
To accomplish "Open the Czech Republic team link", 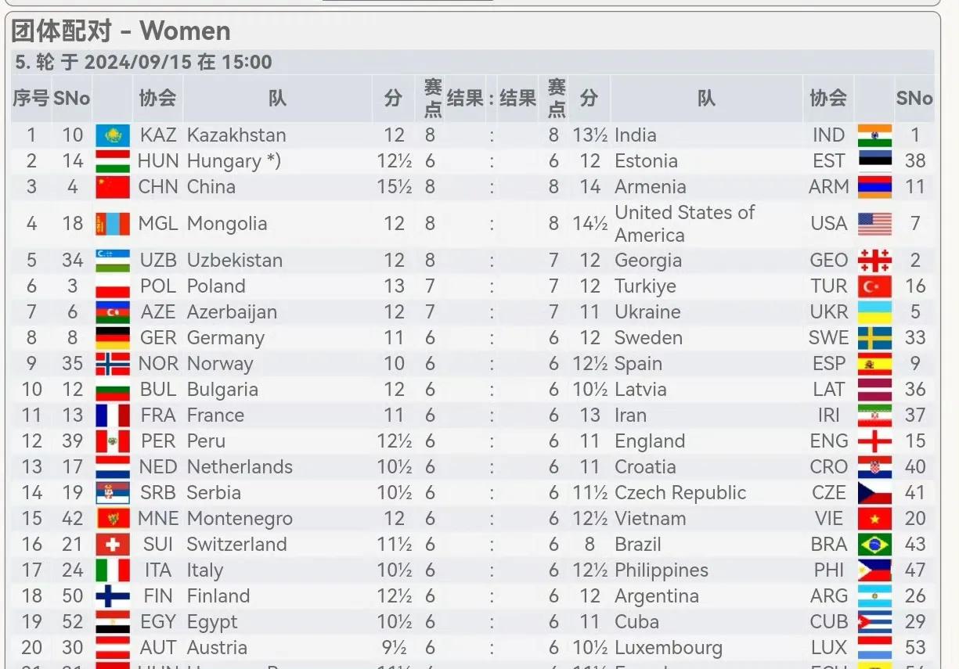I will 680,493.
